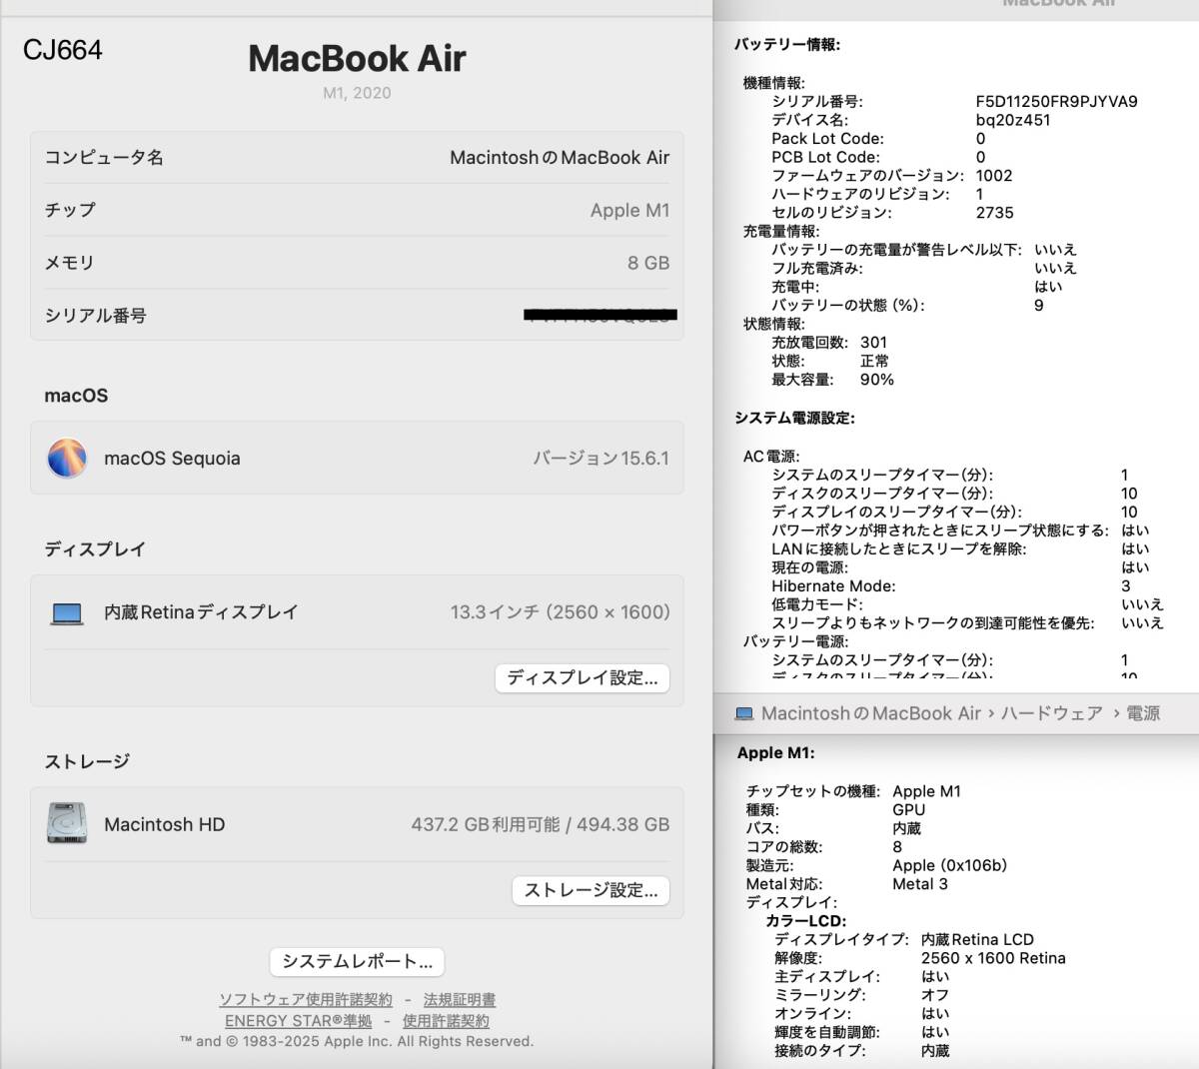The image size is (1199, 1069).
Task: Select 電源 in the path bar
Action: (x=1143, y=713)
